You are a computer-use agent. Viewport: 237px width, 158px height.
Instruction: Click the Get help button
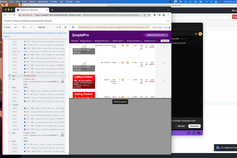pos(165,41)
